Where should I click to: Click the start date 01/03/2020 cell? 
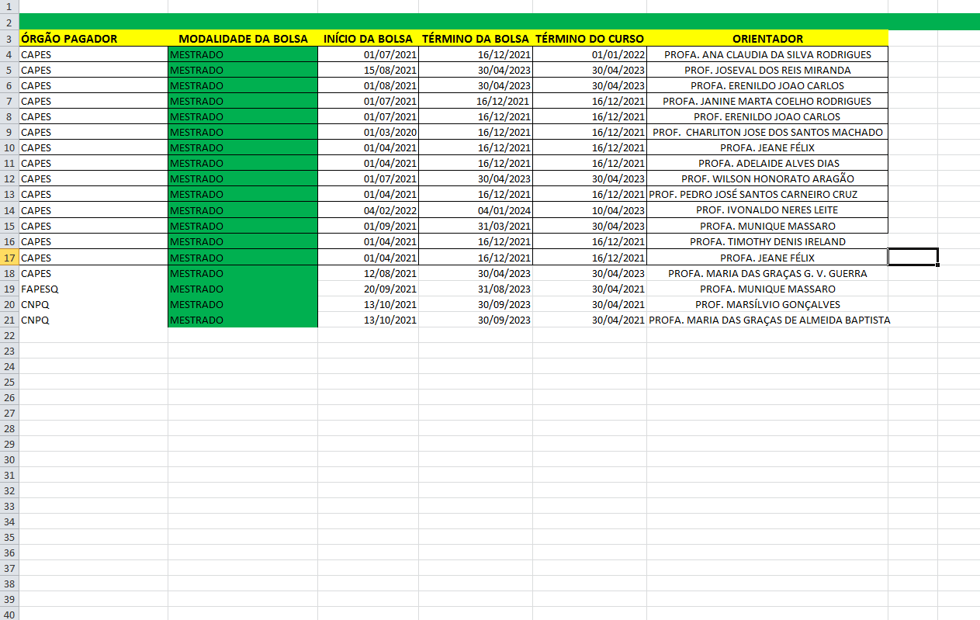point(368,133)
